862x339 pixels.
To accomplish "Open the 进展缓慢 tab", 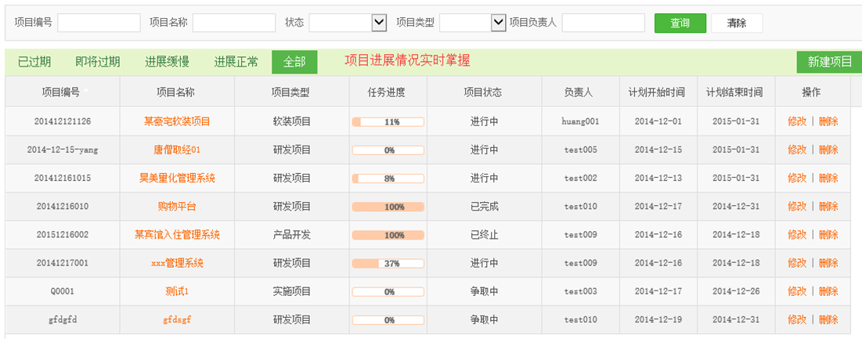I will (168, 62).
